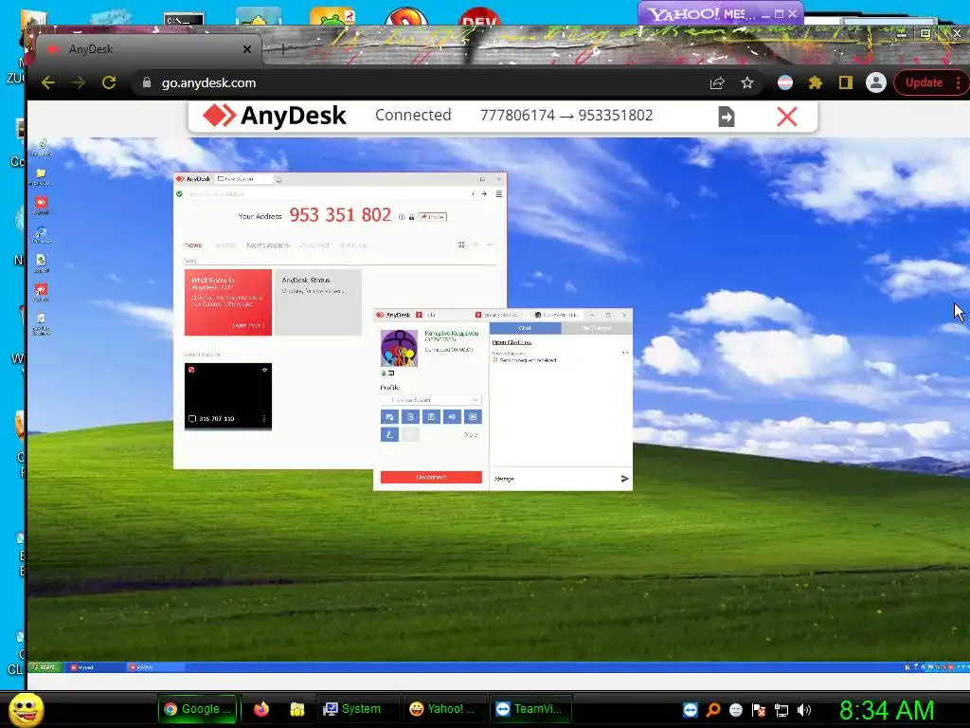Viewport: 970px width, 728px height.
Task: Close the connection with the red X
Action: (787, 117)
